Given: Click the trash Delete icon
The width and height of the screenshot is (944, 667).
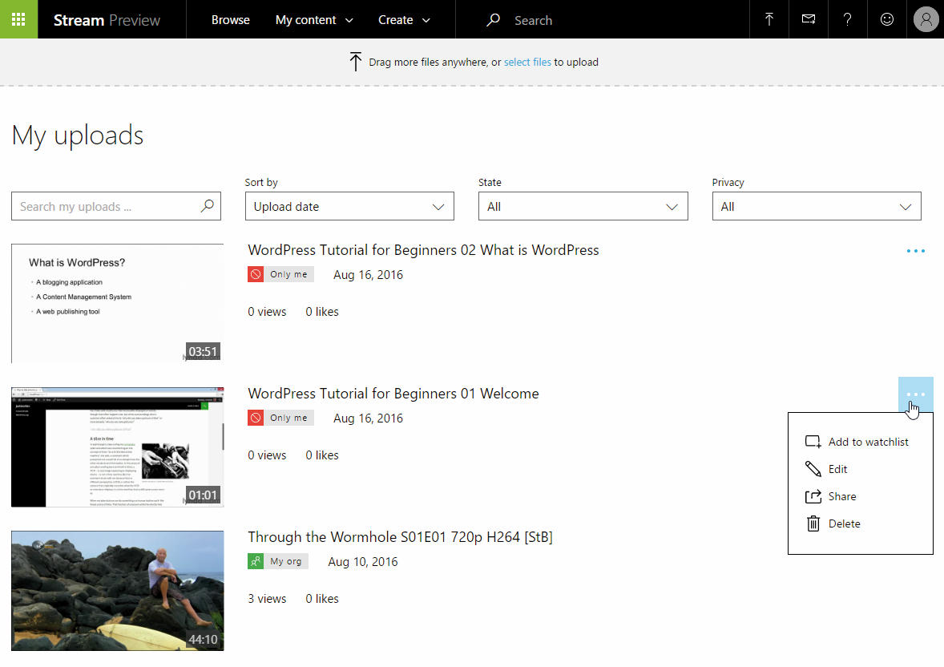Looking at the screenshot, I should coord(813,523).
